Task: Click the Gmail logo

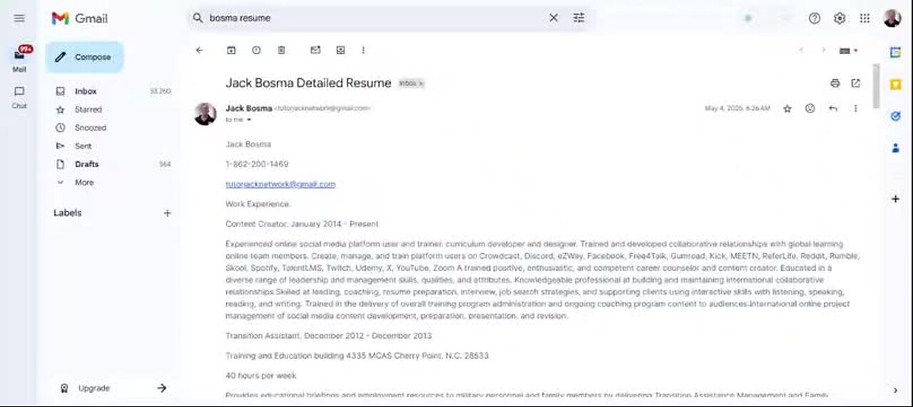Action: click(x=79, y=19)
